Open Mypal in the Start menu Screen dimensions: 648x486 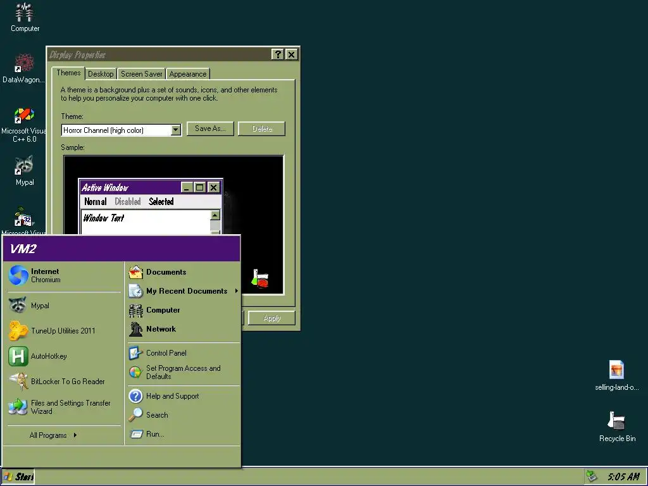point(64,306)
